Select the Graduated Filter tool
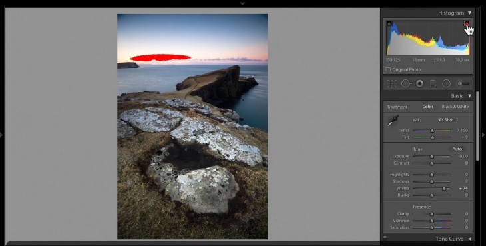 pos(433,83)
